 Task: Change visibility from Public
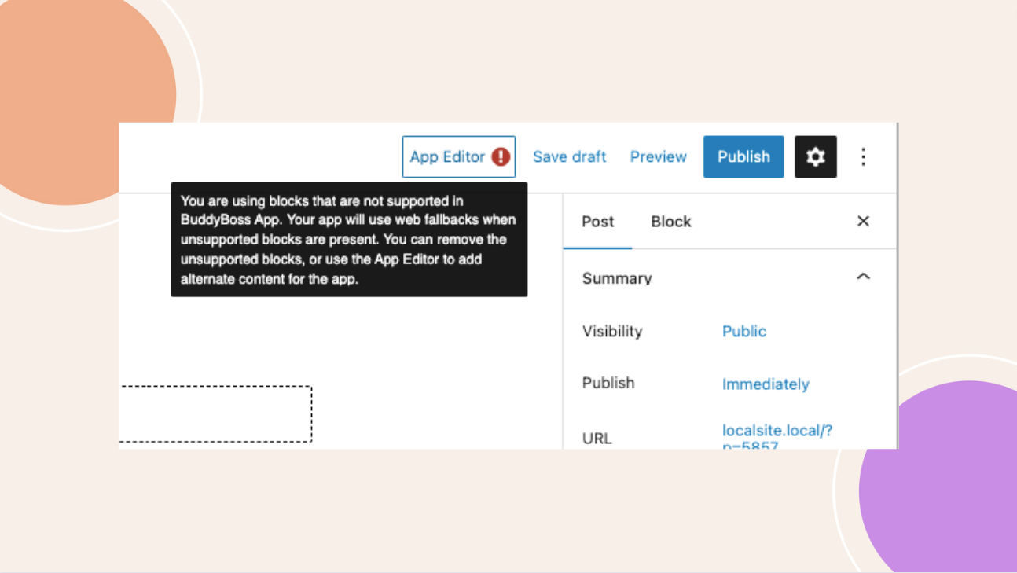click(x=743, y=331)
